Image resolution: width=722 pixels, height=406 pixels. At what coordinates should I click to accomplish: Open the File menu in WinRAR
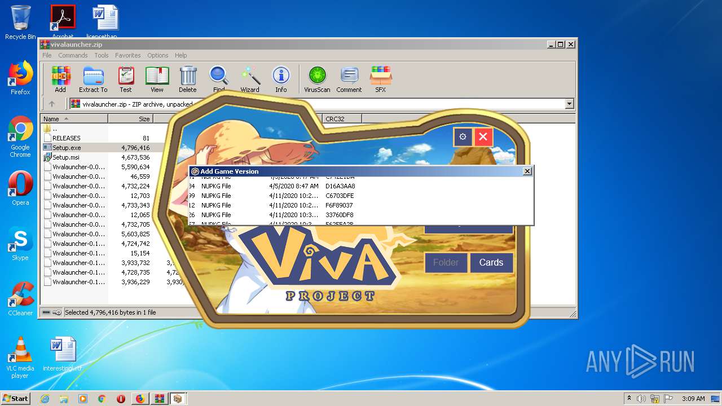click(47, 55)
